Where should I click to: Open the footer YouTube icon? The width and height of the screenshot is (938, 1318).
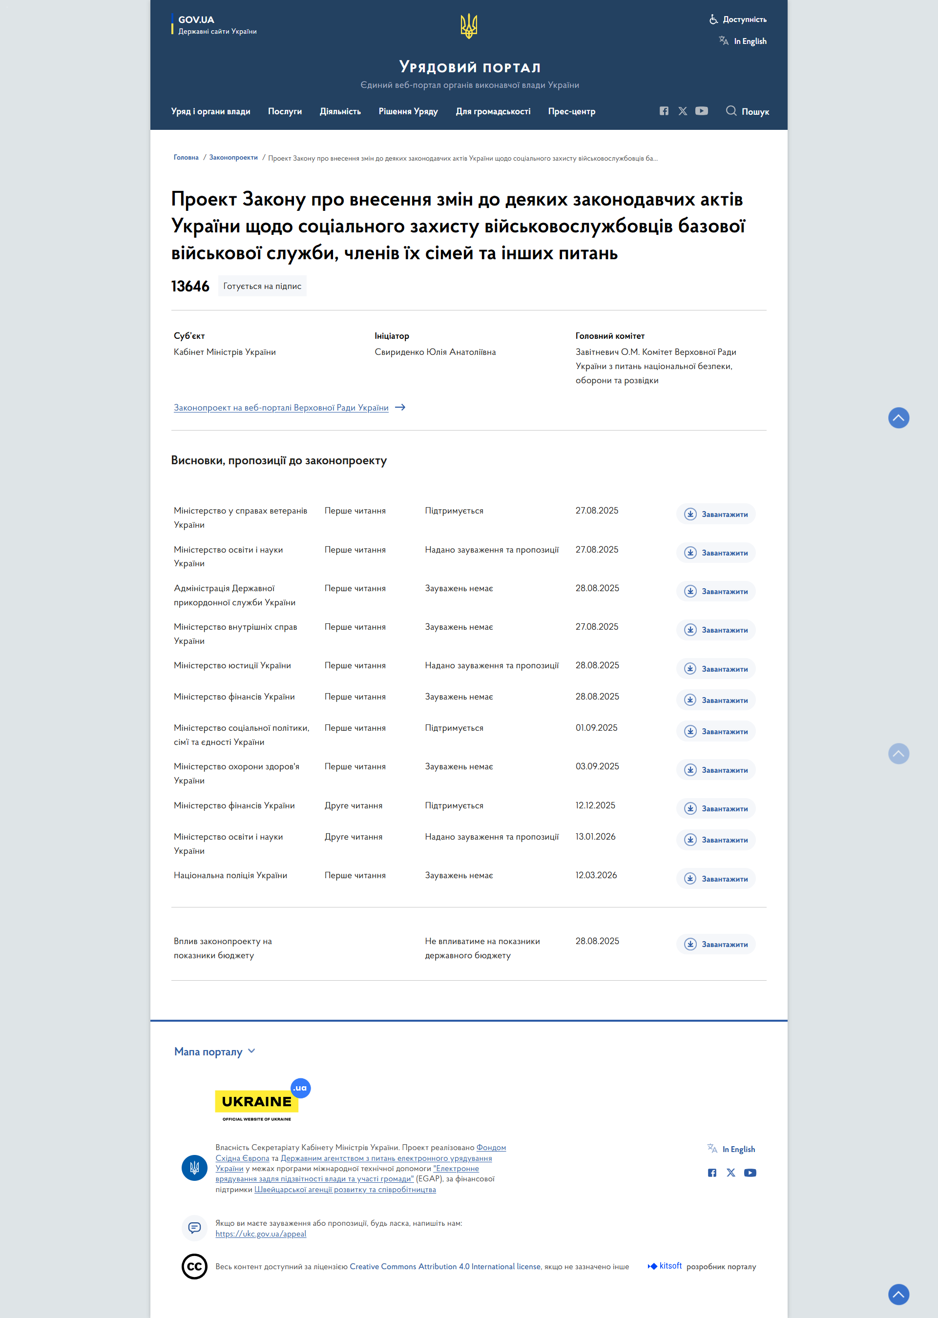tap(750, 1173)
